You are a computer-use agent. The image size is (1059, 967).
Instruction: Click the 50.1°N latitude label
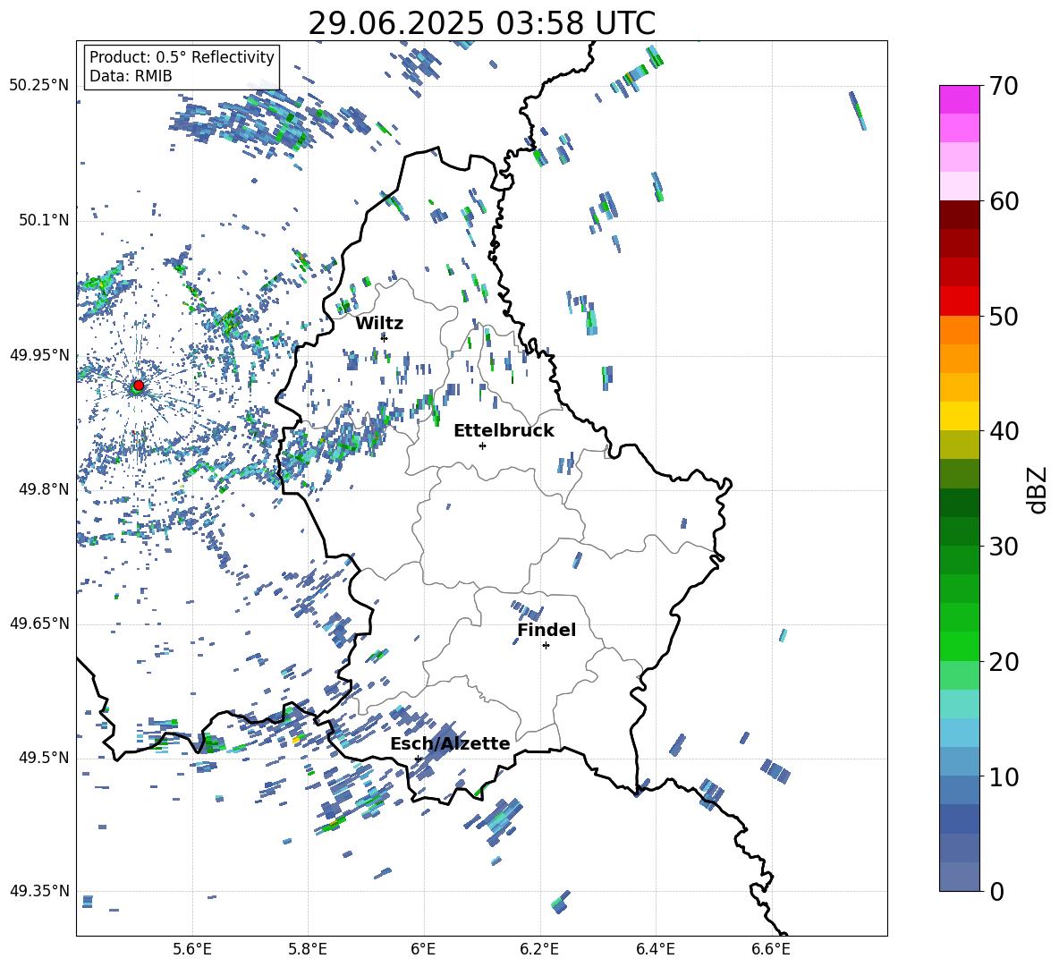tap(44, 220)
